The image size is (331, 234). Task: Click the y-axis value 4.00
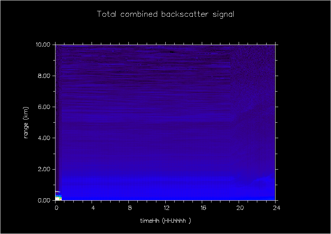(x=44, y=138)
